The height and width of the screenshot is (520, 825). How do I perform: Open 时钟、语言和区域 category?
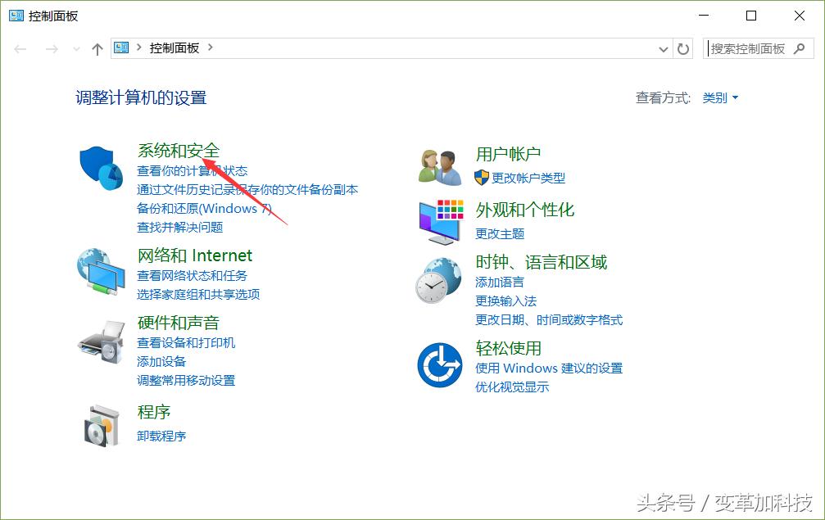coord(542,262)
